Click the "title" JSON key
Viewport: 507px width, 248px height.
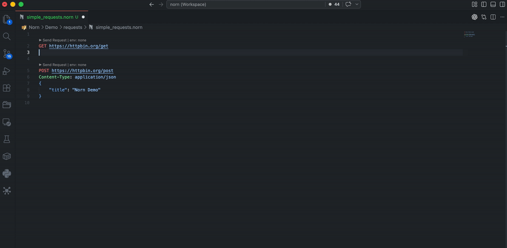58,90
